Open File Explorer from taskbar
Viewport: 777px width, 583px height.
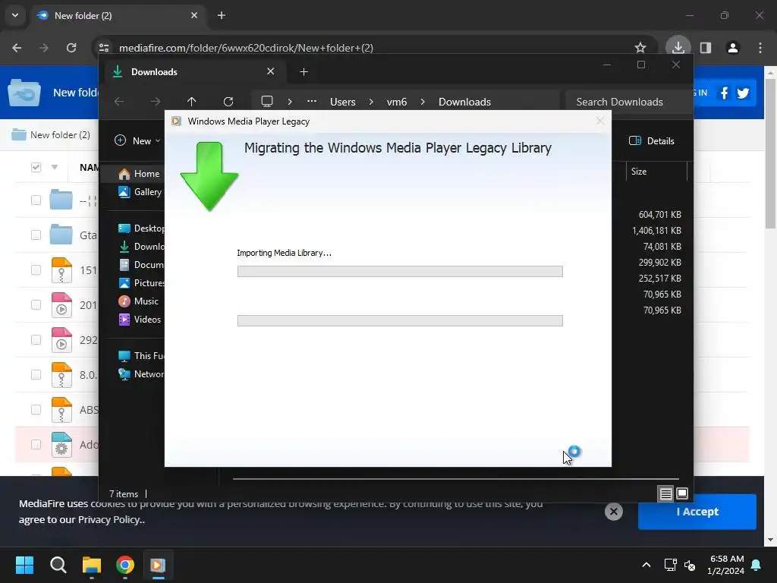[x=92, y=565]
